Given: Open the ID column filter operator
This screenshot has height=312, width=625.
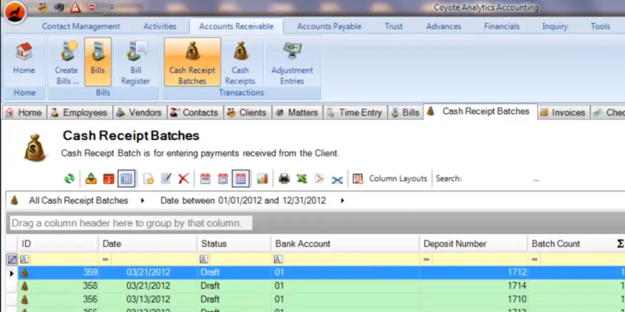Looking at the screenshot, I should tap(24, 259).
